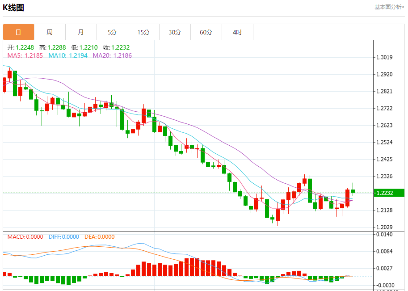Switch to the 月 monthly tab
Screen dimensions: 408x291
(81, 32)
